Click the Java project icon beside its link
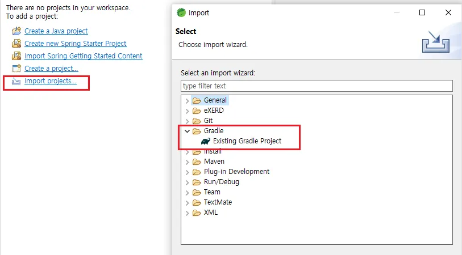462x255 pixels. pyautogui.click(x=16, y=31)
